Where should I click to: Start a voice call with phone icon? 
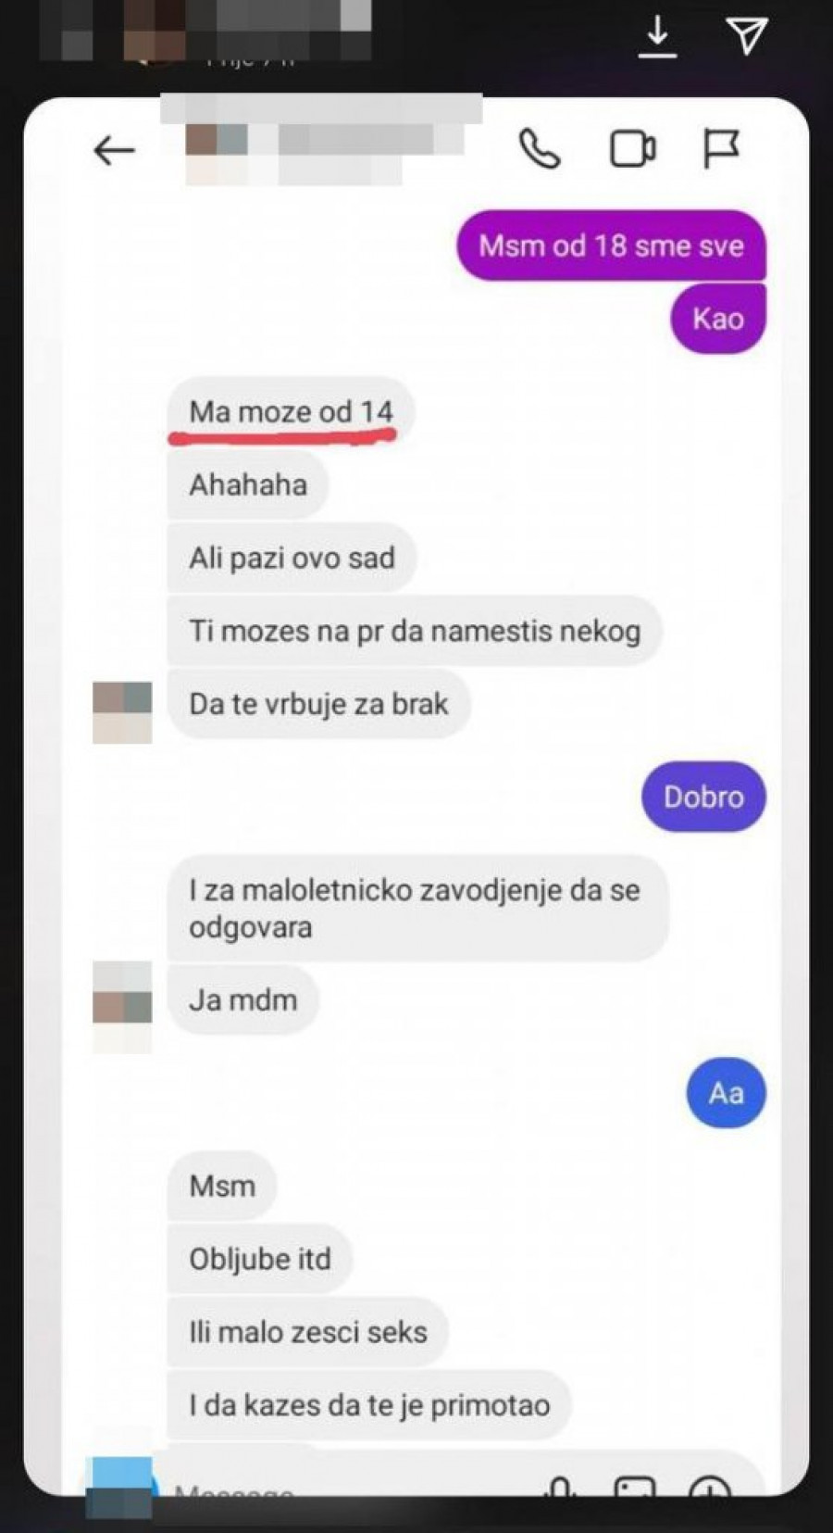pos(540,148)
